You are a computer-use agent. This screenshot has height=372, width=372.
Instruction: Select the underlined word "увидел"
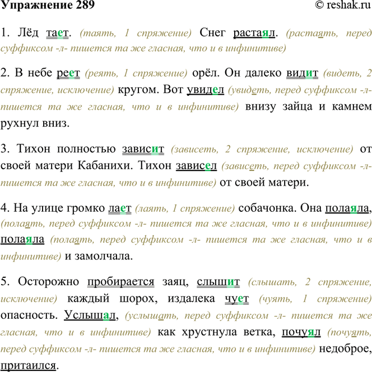point(204,90)
